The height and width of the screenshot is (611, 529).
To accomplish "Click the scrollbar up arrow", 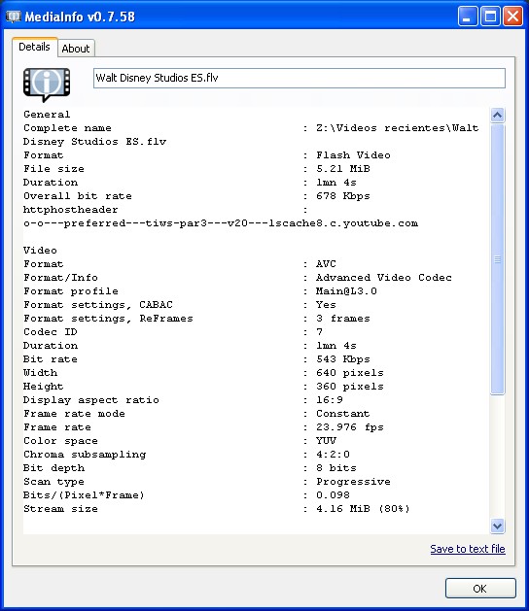I will tap(498, 115).
